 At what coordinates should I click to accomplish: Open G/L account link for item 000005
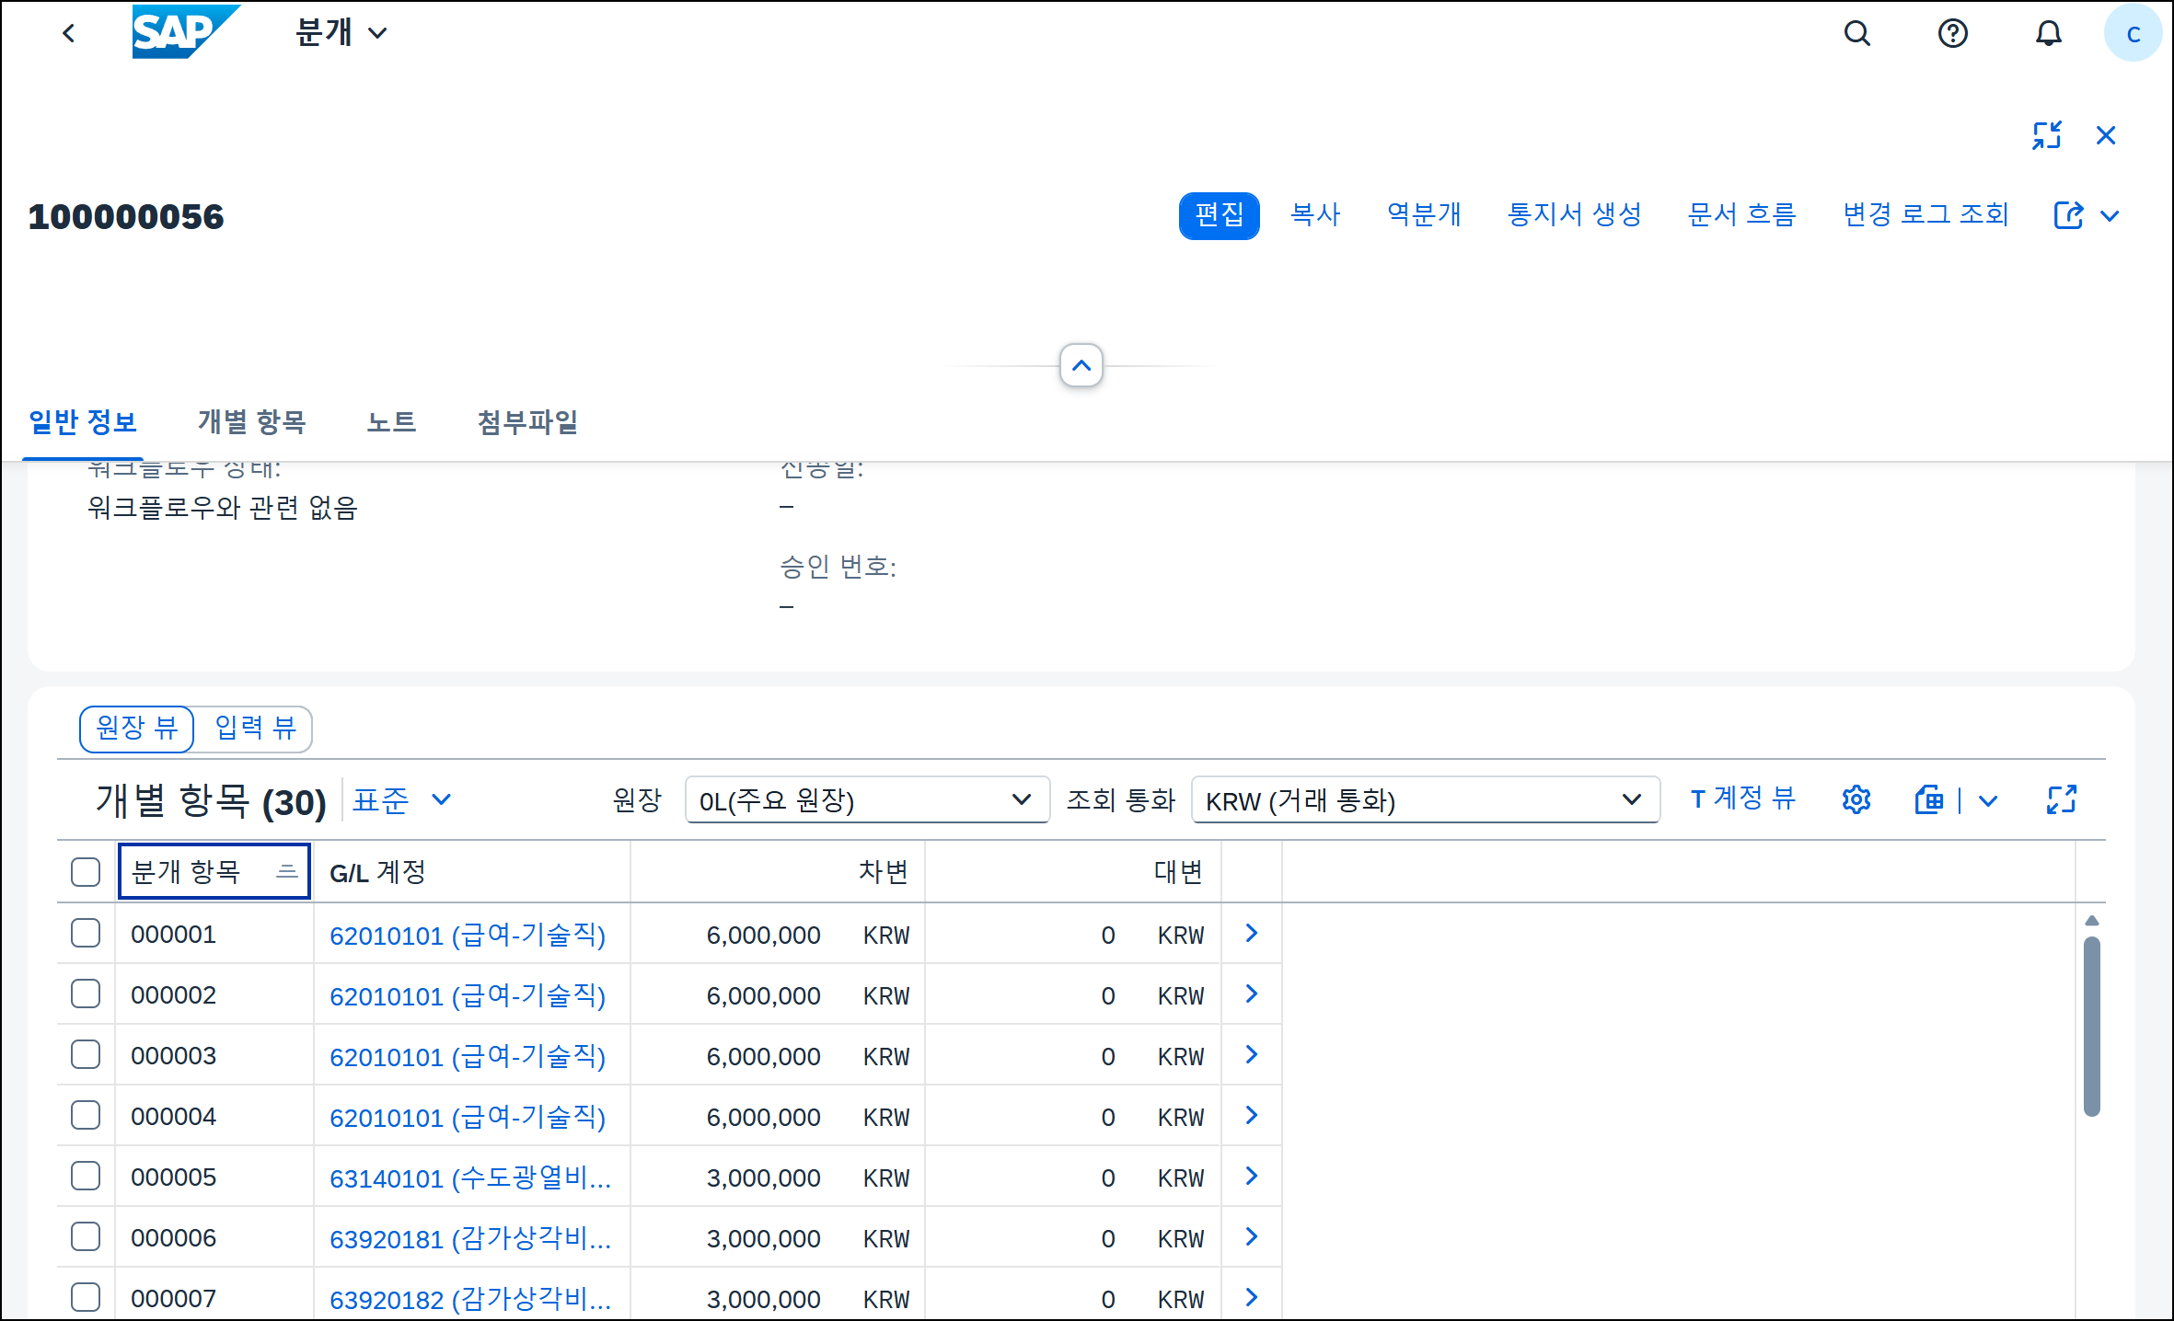point(469,1177)
